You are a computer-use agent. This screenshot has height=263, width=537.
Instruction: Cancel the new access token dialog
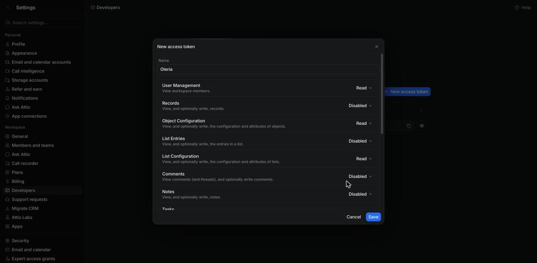click(x=353, y=217)
